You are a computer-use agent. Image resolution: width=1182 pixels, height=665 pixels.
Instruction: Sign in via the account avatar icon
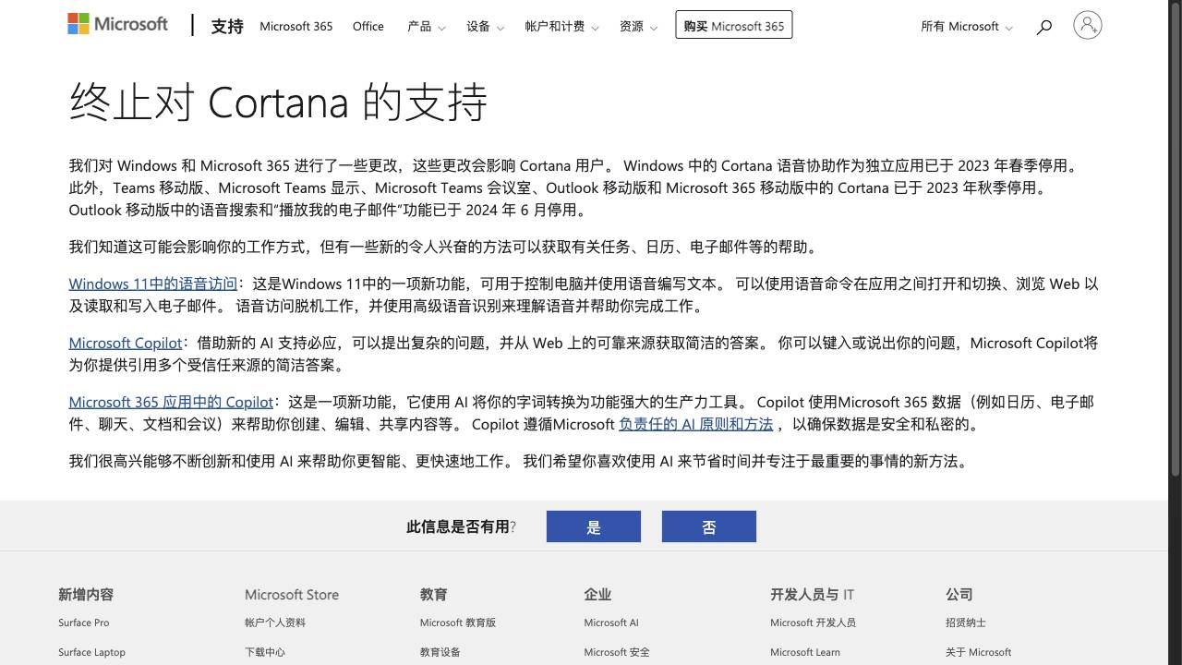pos(1088,25)
